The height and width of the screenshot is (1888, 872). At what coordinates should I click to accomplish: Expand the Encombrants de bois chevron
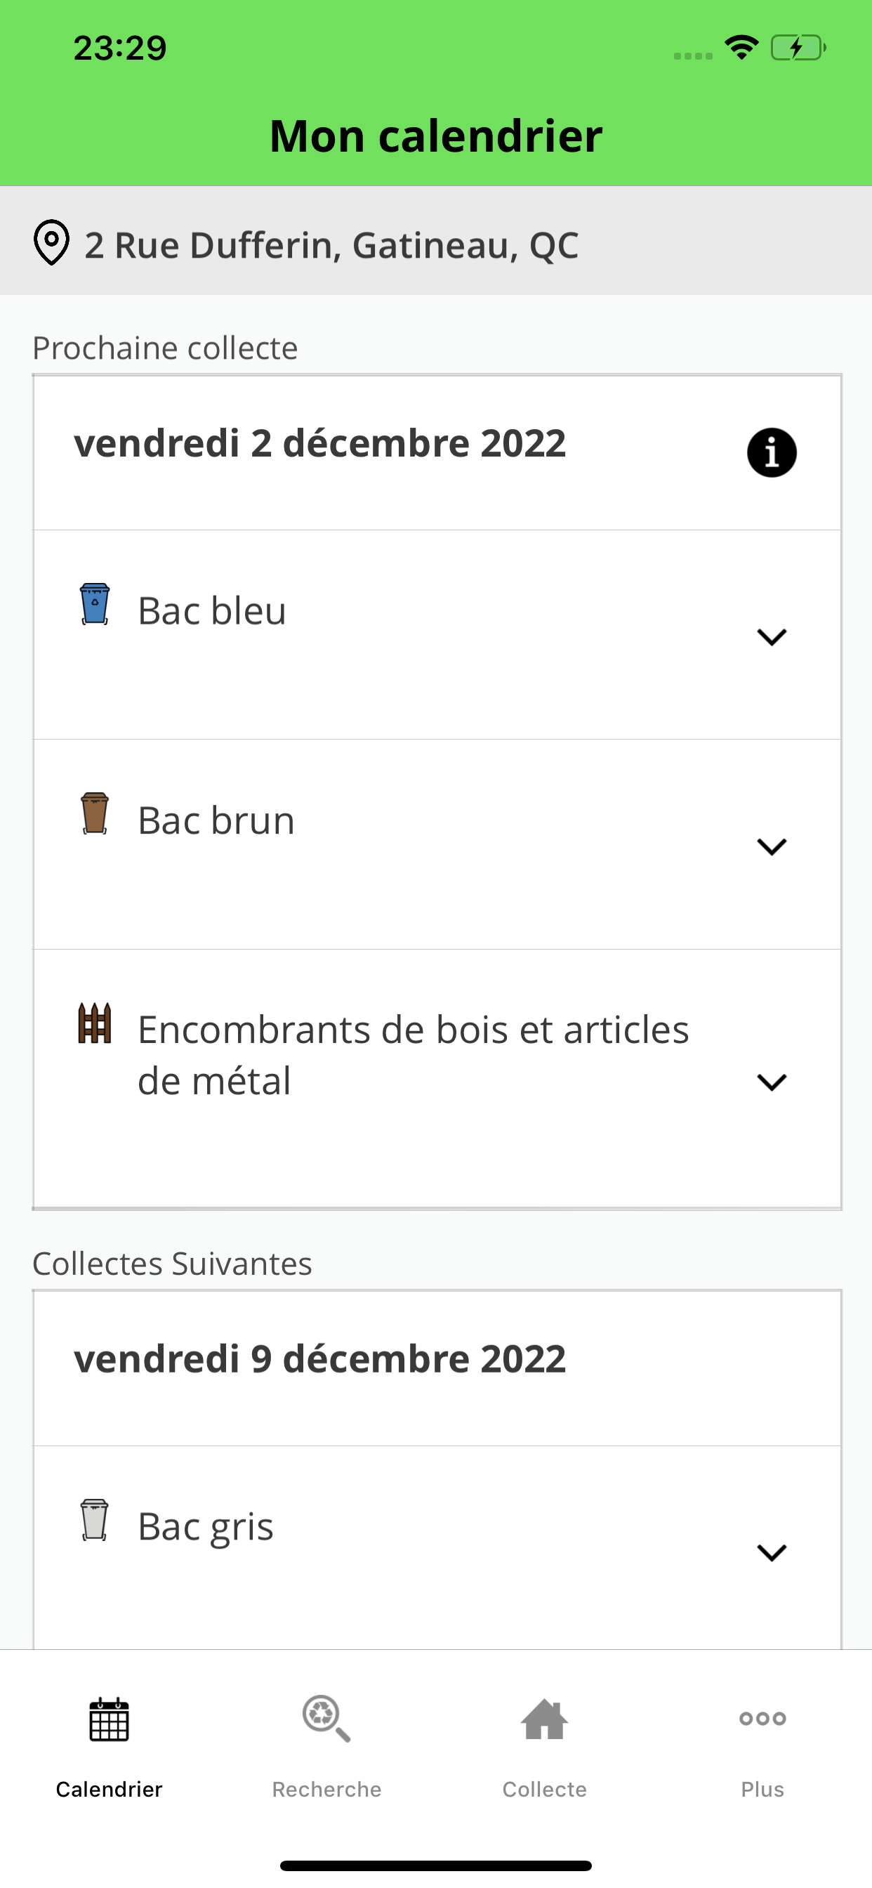(x=771, y=1082)
